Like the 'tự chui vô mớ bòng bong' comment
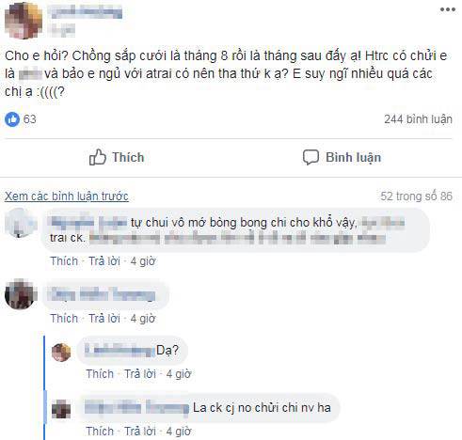The image size is (462, 440). click(64, 261)
